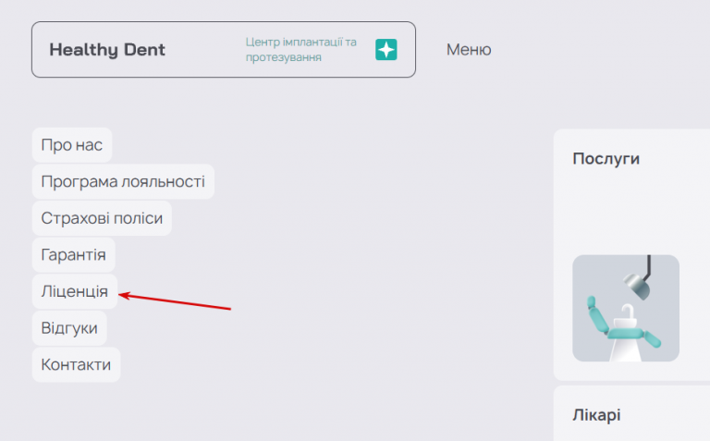Click the dental lamp in the illustration

point(638,277)
